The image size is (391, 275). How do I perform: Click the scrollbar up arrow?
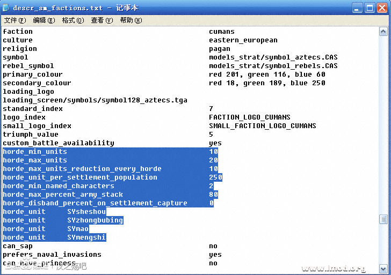383,31
